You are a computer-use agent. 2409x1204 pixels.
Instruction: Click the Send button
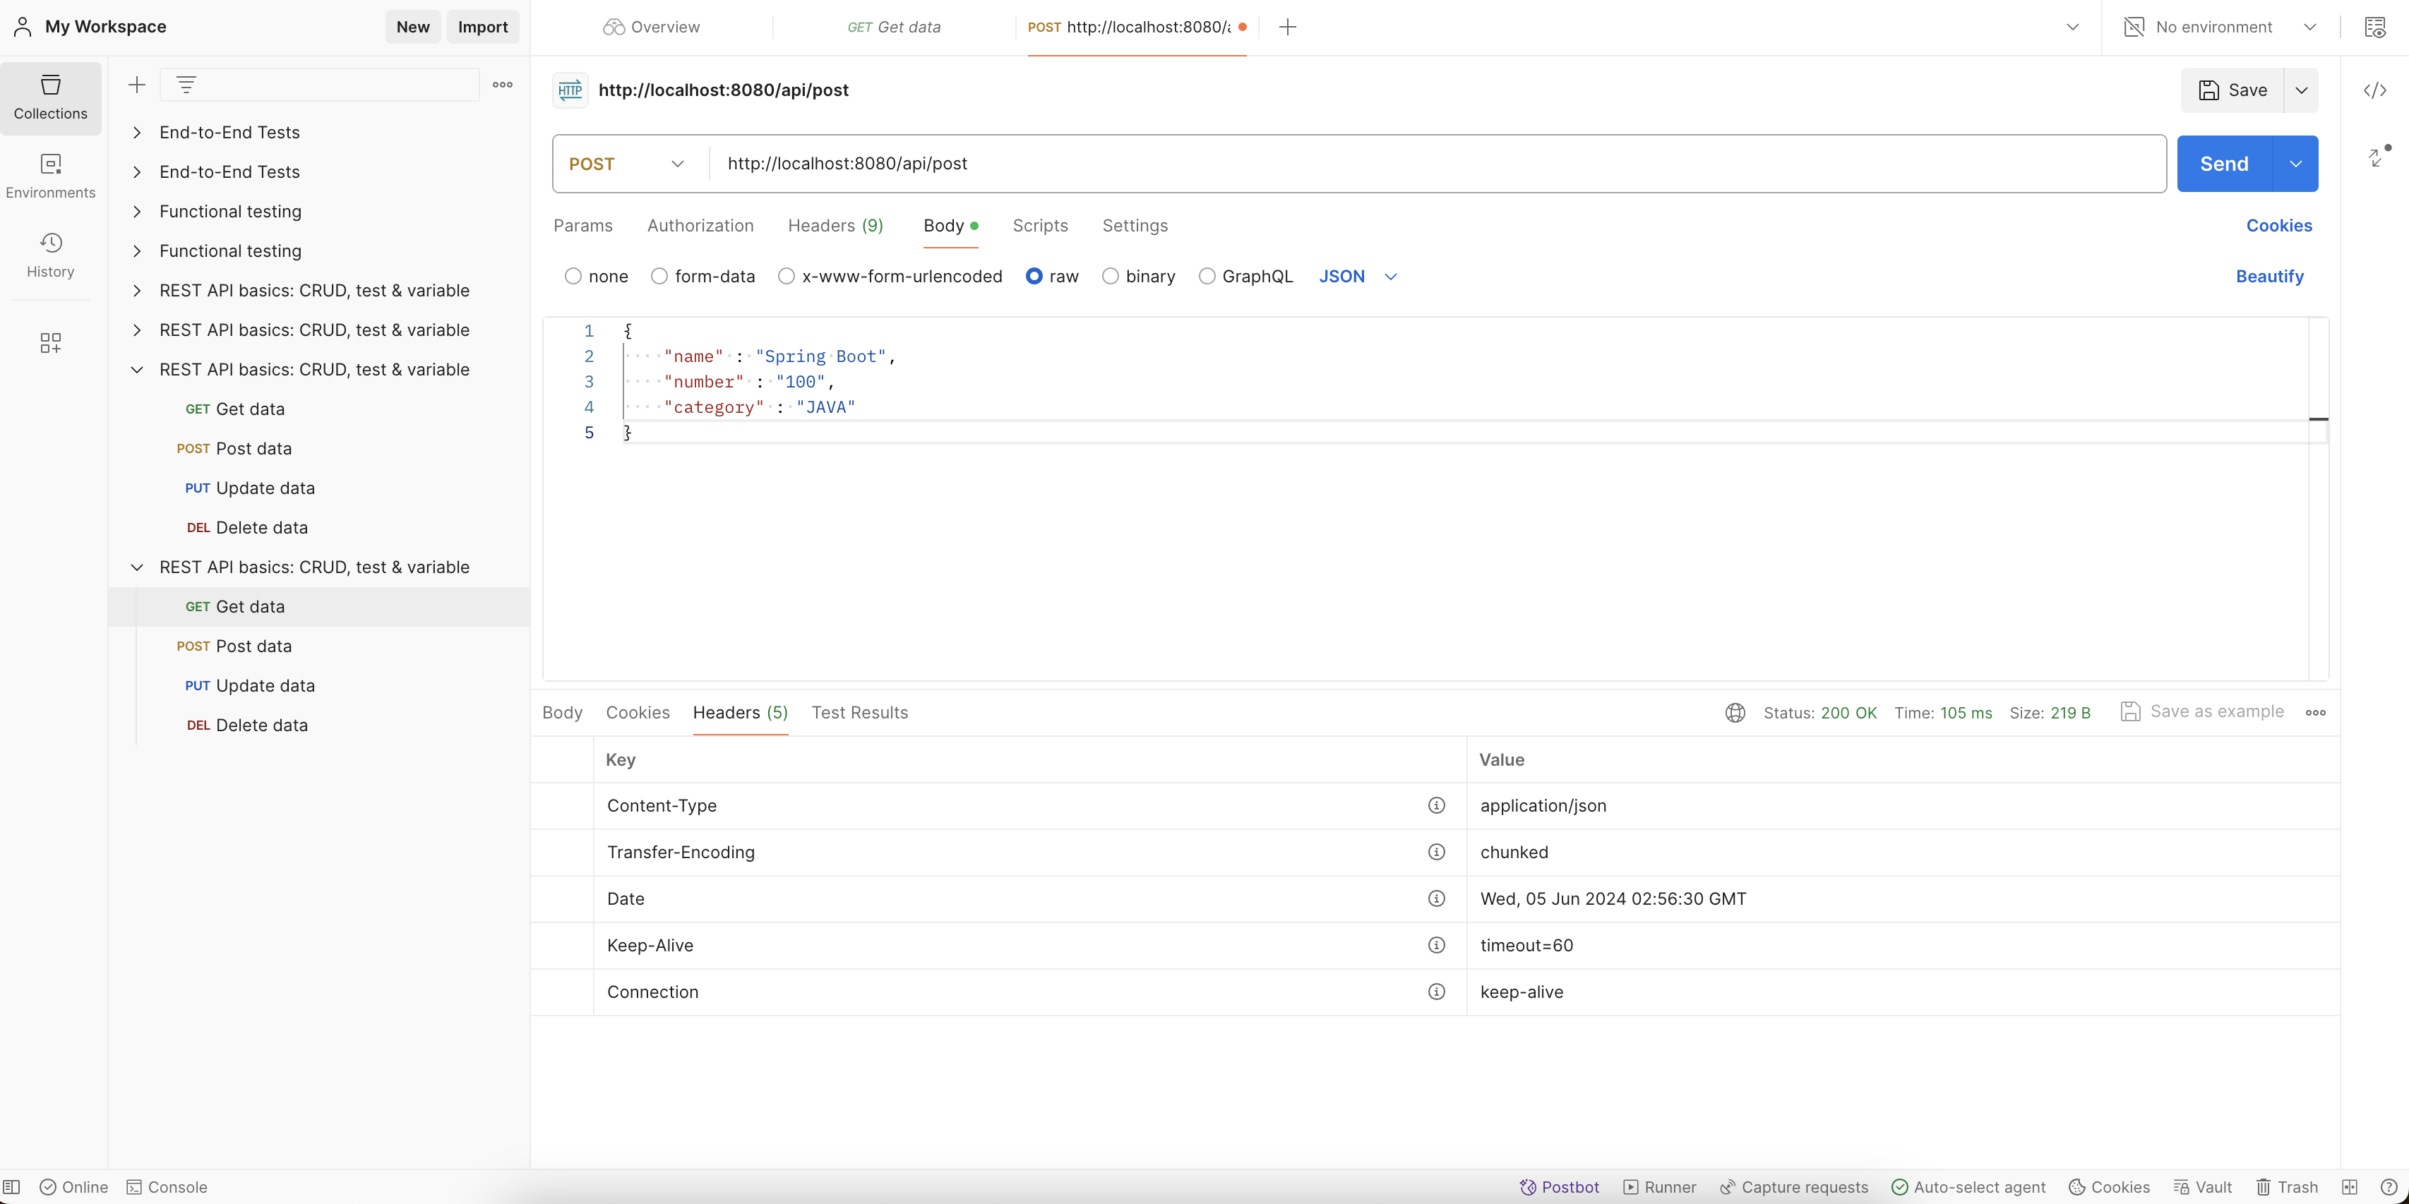point(2223,164)
